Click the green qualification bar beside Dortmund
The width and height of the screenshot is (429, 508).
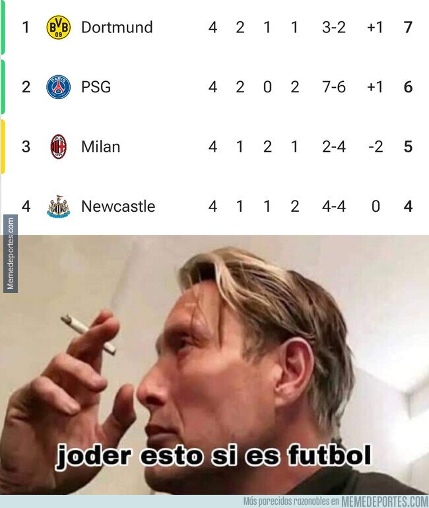pos(3,27)
